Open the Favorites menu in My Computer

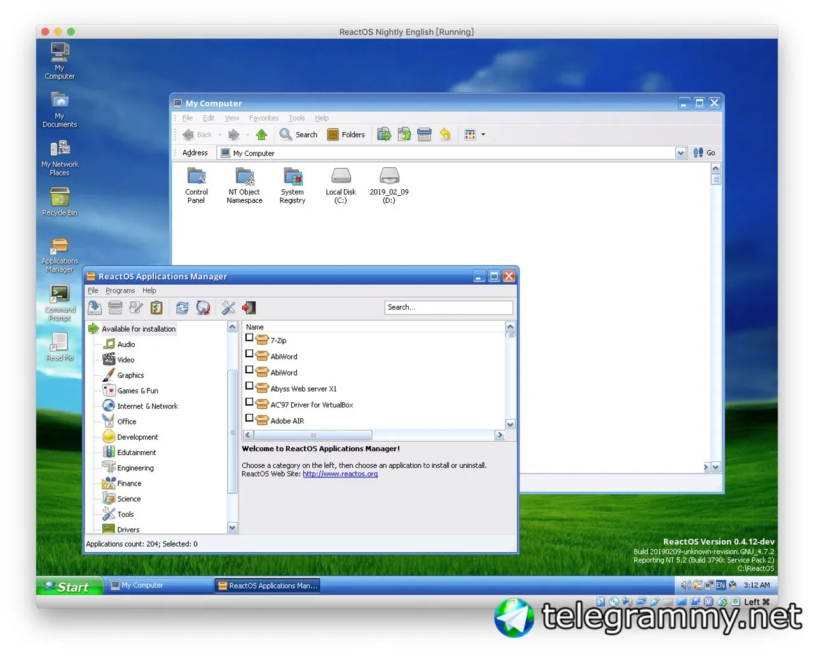pos(264,118)
